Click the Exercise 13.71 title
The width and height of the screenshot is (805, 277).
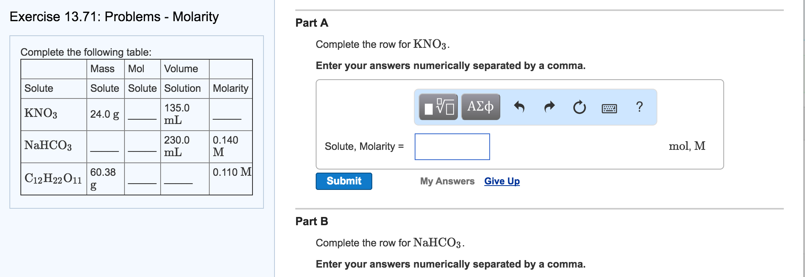[x=114, y=17]
